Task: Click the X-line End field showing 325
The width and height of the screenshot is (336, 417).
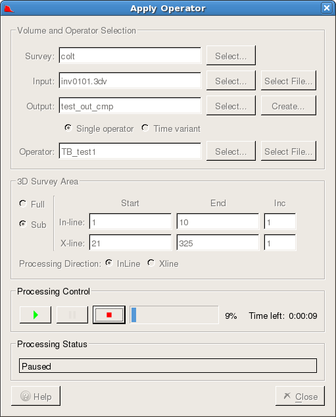Action: tap(218, 242)
